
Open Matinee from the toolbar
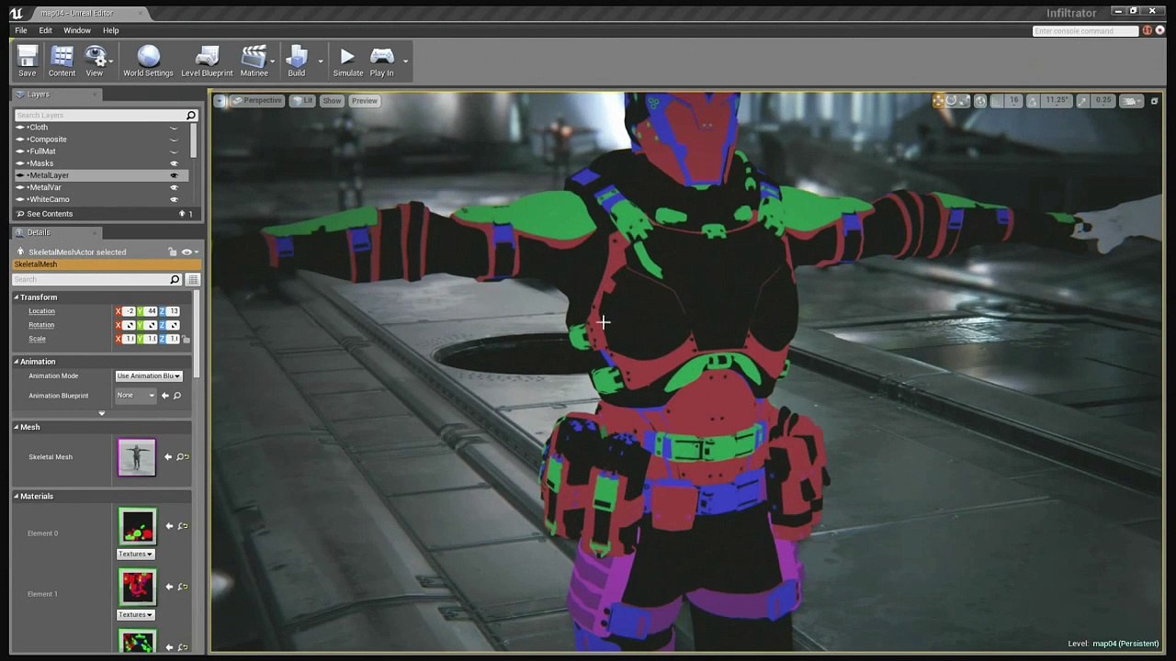[x=254, y=62]
